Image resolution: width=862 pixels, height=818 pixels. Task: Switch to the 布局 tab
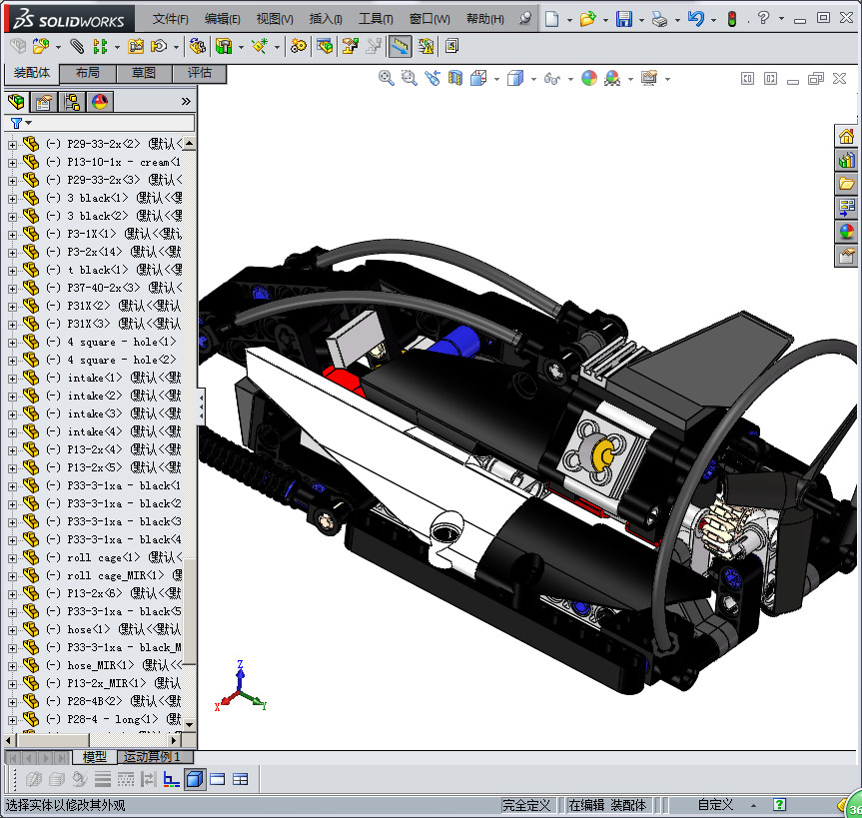pos(88,73)
